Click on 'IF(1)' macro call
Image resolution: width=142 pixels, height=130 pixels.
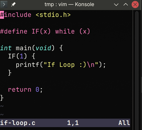coord(17,56)
